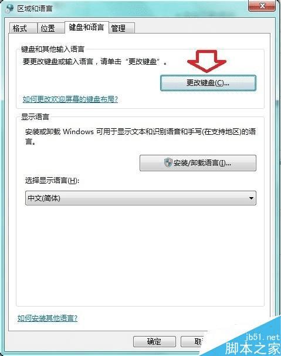
Task: Click the partially visible 取消 button
Action: tap(193, 341)
